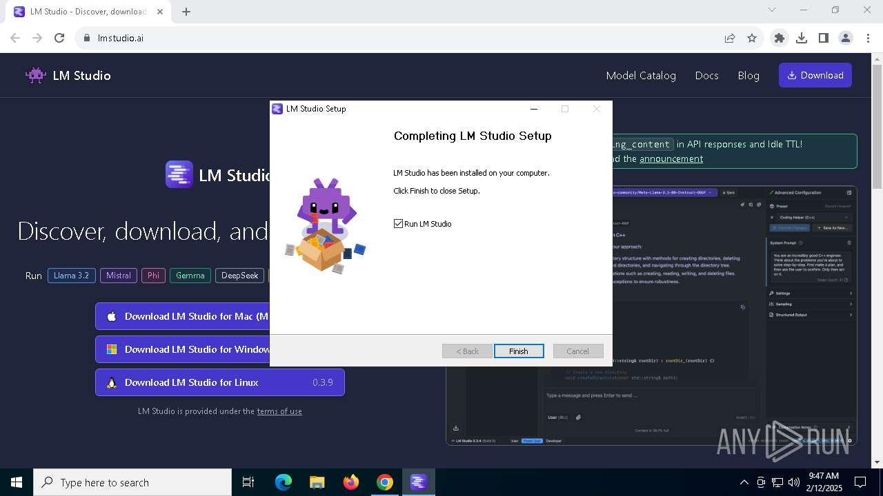Open Microsoft Edge from taskbar
The width and height of the screenshot is (883, 496).
tap(284, 482)
